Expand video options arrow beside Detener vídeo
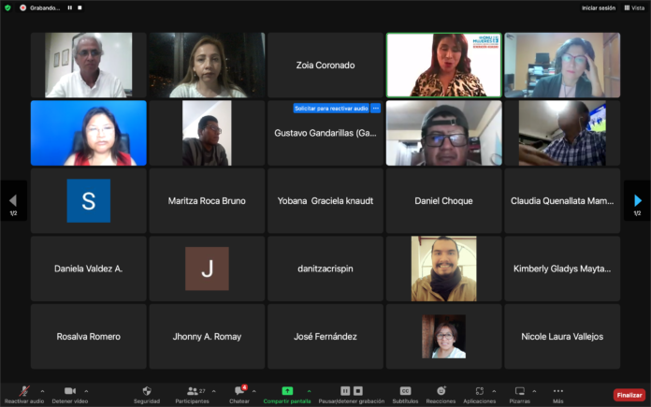Image resolution: width=651 pixels, height=407 pixels. 86,391
